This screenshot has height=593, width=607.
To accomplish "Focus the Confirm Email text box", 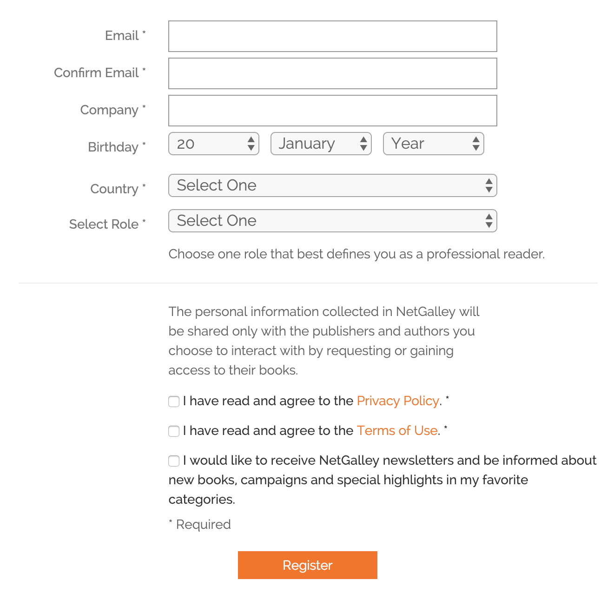I will (x=332, y=73).
